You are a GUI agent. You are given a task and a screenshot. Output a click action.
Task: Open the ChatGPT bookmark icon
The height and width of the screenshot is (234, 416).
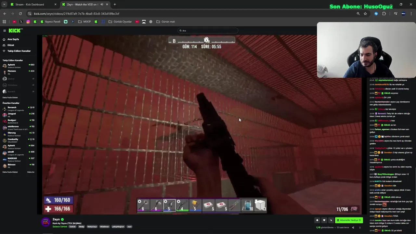point(151,22)
